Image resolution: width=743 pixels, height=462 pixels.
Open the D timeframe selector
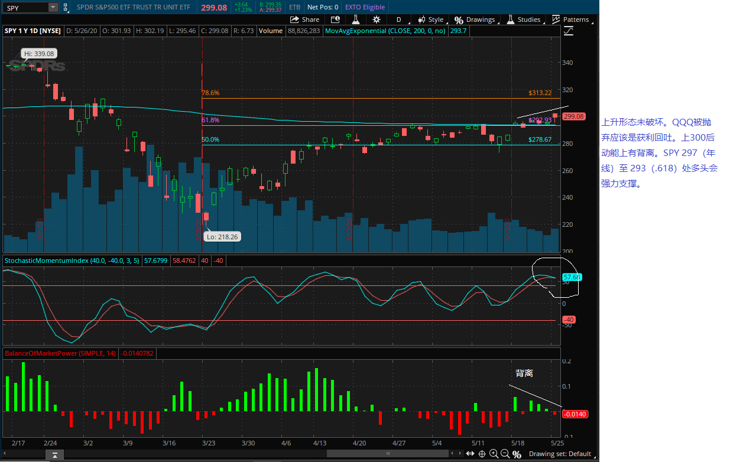pos(400,19)
